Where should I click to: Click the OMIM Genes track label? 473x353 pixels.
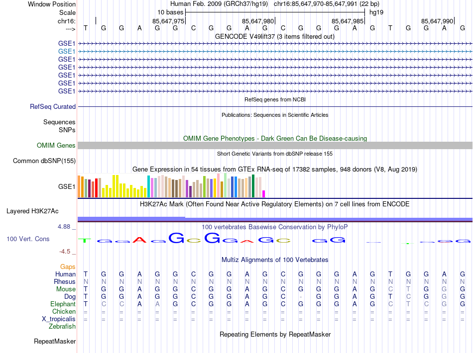coord(56,146)
